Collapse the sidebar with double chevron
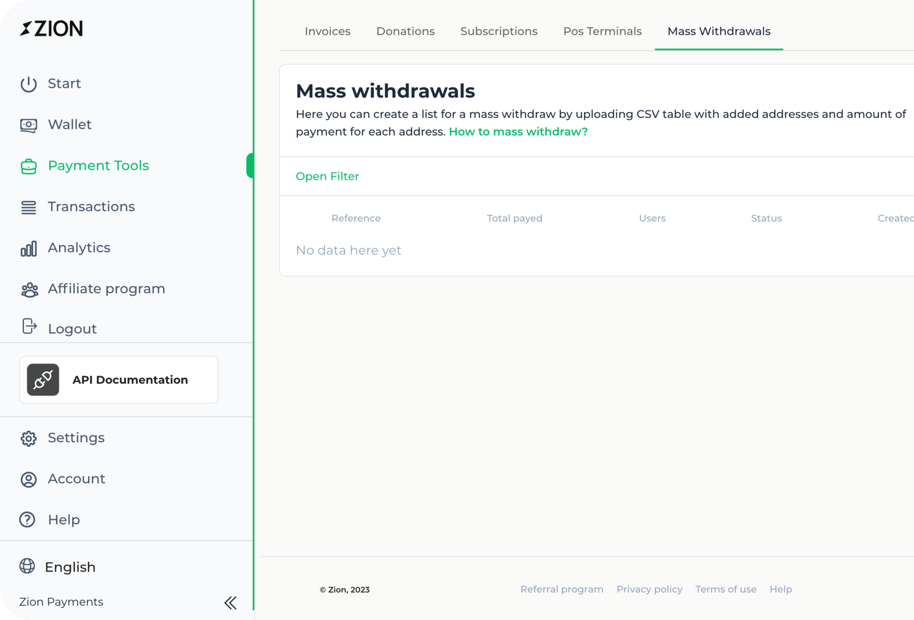The width and height of the screenshot is (914, 620). pyautogui.click(x=230, y=603)
